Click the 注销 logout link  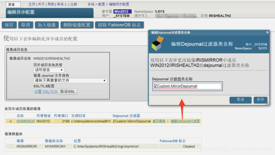(73, 4)
